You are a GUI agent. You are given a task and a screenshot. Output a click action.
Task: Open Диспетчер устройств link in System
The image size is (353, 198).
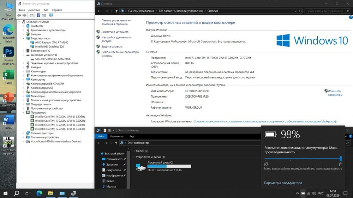(x=115, y=32)
